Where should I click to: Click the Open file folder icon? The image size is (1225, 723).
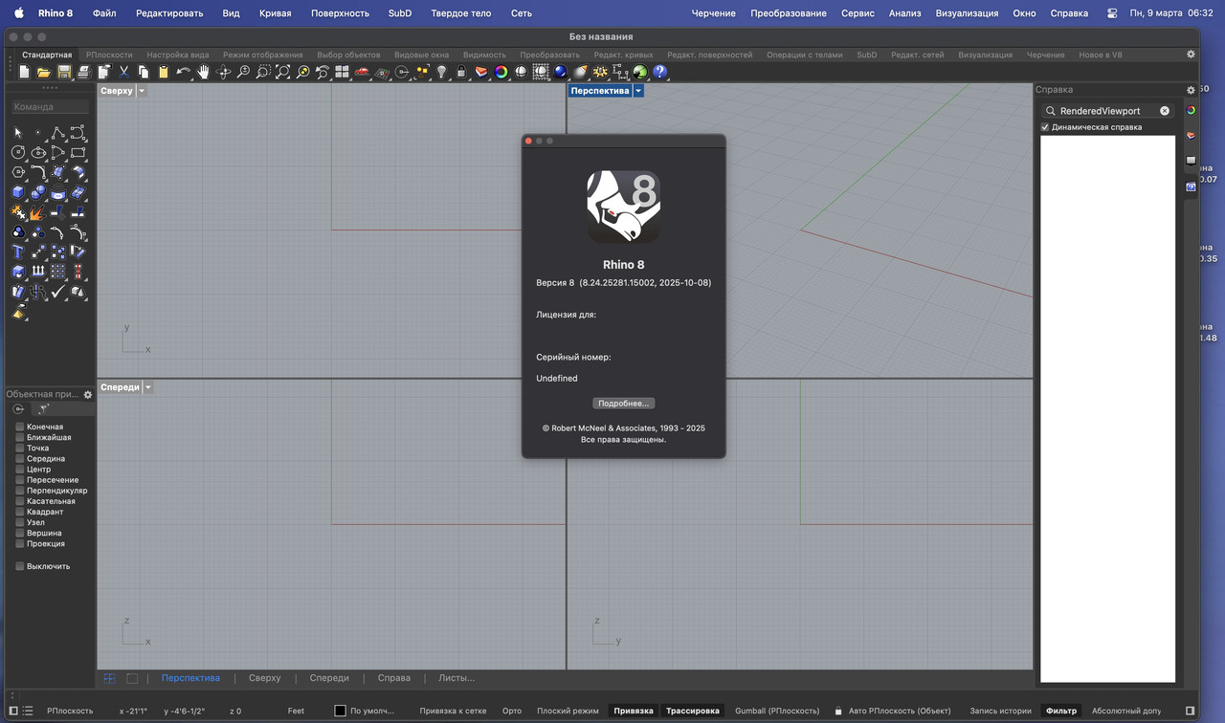coord(44,72)
